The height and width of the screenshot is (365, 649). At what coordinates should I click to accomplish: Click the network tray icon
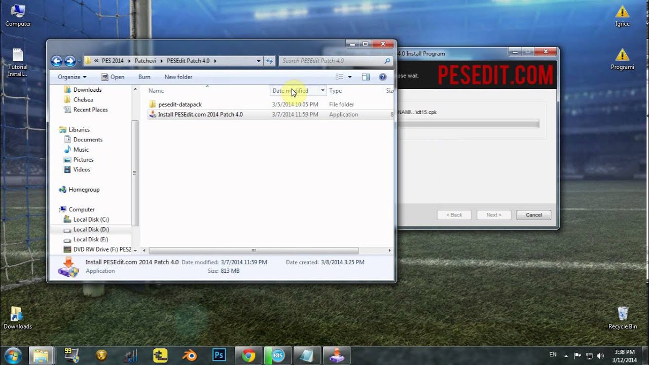pyautogui.click(x=589, y=356)
